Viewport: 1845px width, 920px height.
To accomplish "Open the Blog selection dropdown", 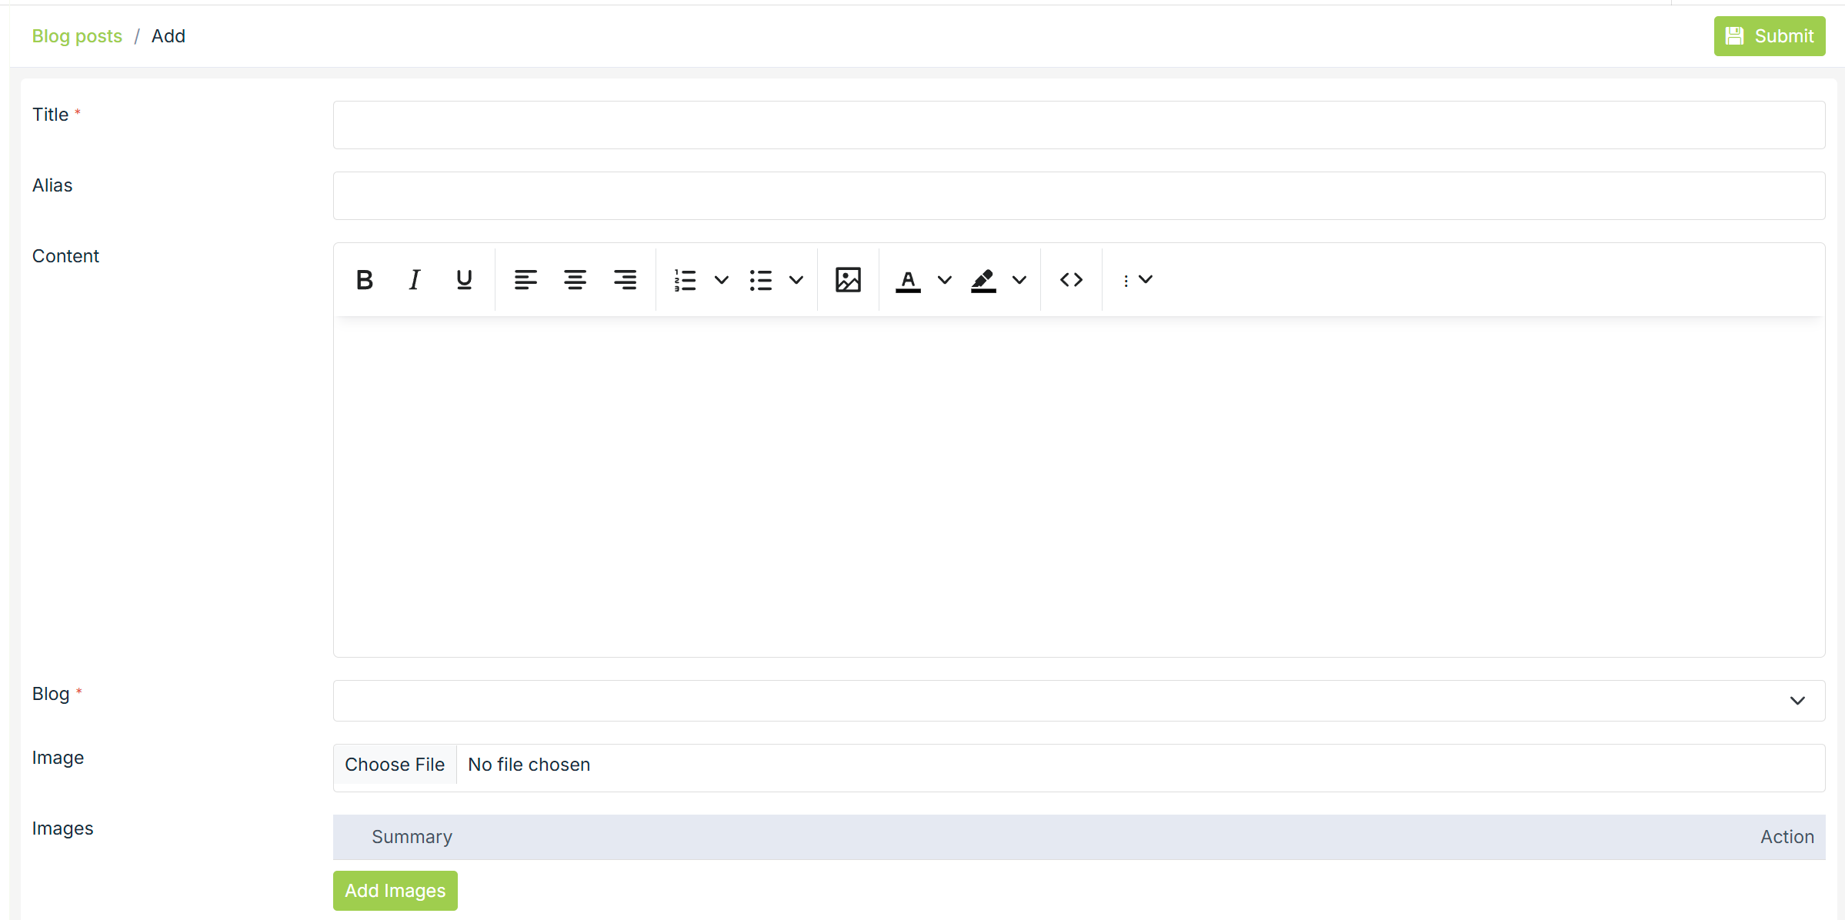I will pyautogui.click(x=1077, y=700).
